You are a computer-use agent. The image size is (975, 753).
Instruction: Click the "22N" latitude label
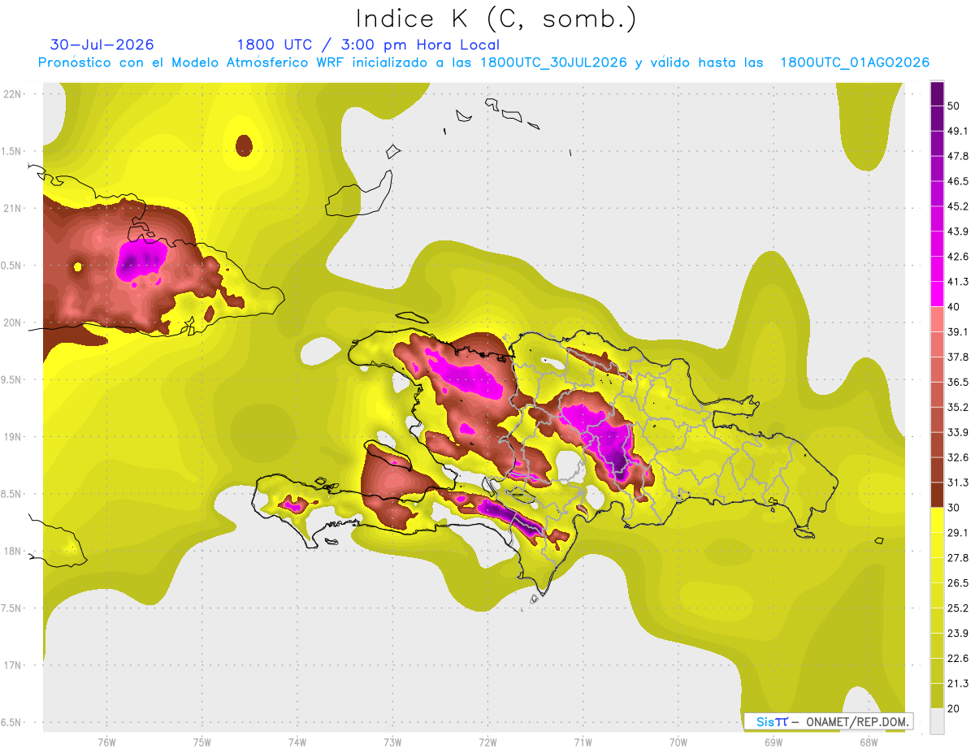coord(12,94)
